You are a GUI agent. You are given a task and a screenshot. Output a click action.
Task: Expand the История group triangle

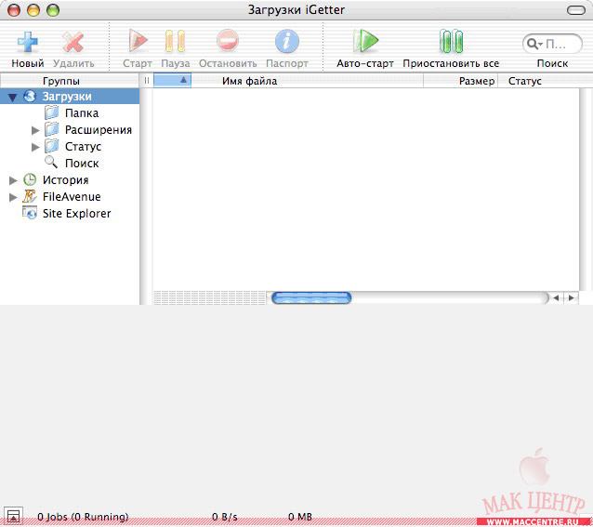[x=13, y=180]
